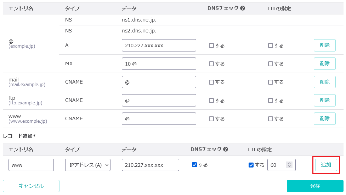Click the (ftp.example.jp) entry name
This screenshot has width=346, height=195.
pyautogui.click(x=25, y=103)
